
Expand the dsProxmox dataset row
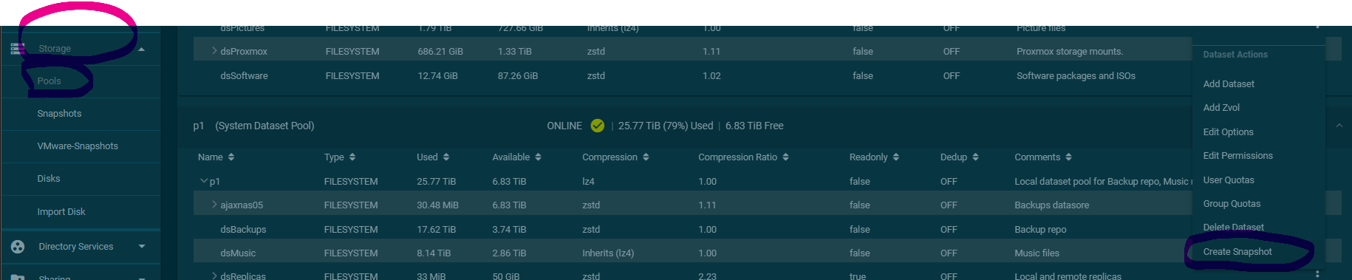point(214,51)
